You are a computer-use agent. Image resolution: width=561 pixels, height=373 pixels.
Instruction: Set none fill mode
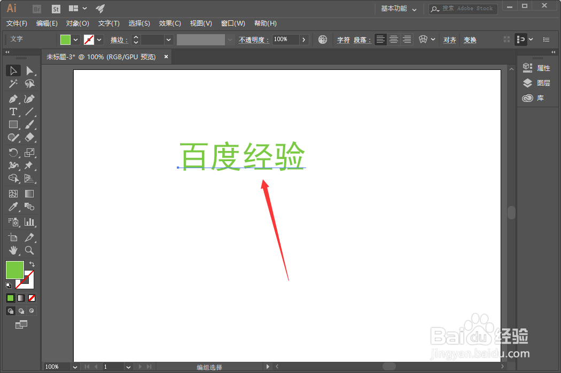click(x=32, y=298)
